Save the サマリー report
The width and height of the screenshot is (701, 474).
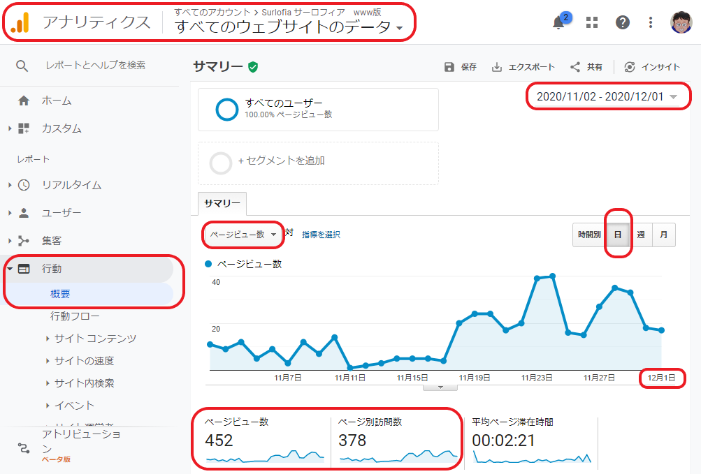pyautogui.click(x=463, y=67)
